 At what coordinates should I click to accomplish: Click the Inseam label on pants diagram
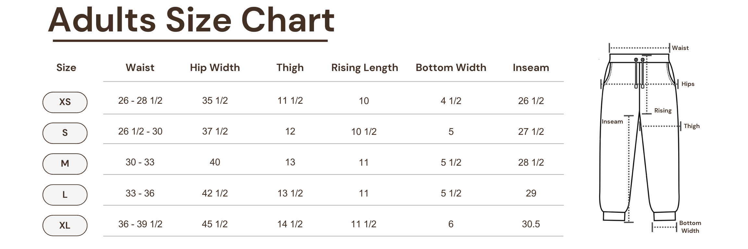click(x=612, y=122)
